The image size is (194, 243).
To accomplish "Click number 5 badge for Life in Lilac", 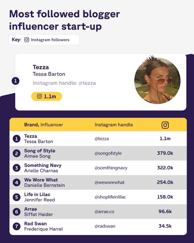I will point(16,197).
